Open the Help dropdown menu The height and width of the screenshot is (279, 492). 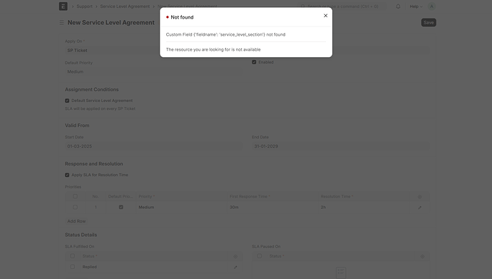click(416, 6)
